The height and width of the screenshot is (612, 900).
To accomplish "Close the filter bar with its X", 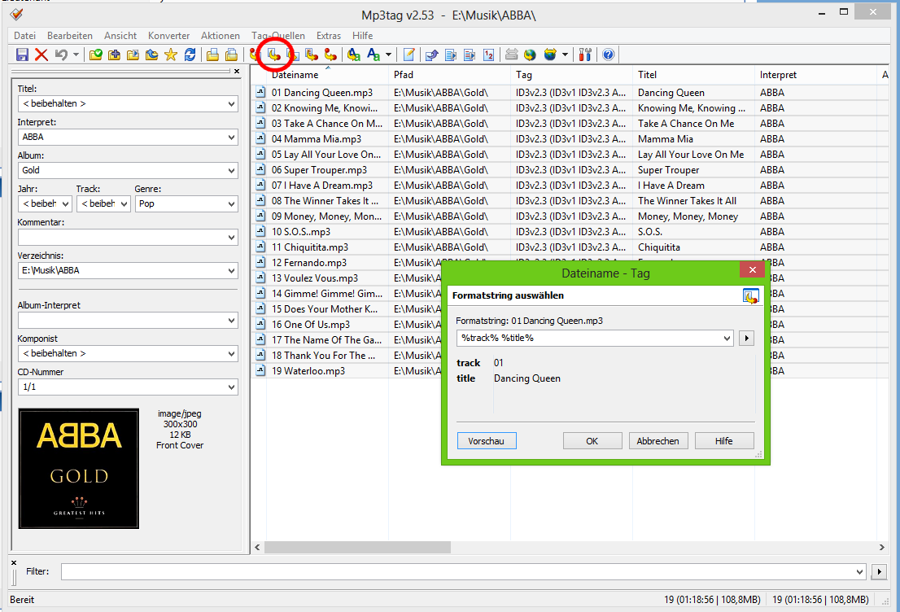I will click(14, 562).
